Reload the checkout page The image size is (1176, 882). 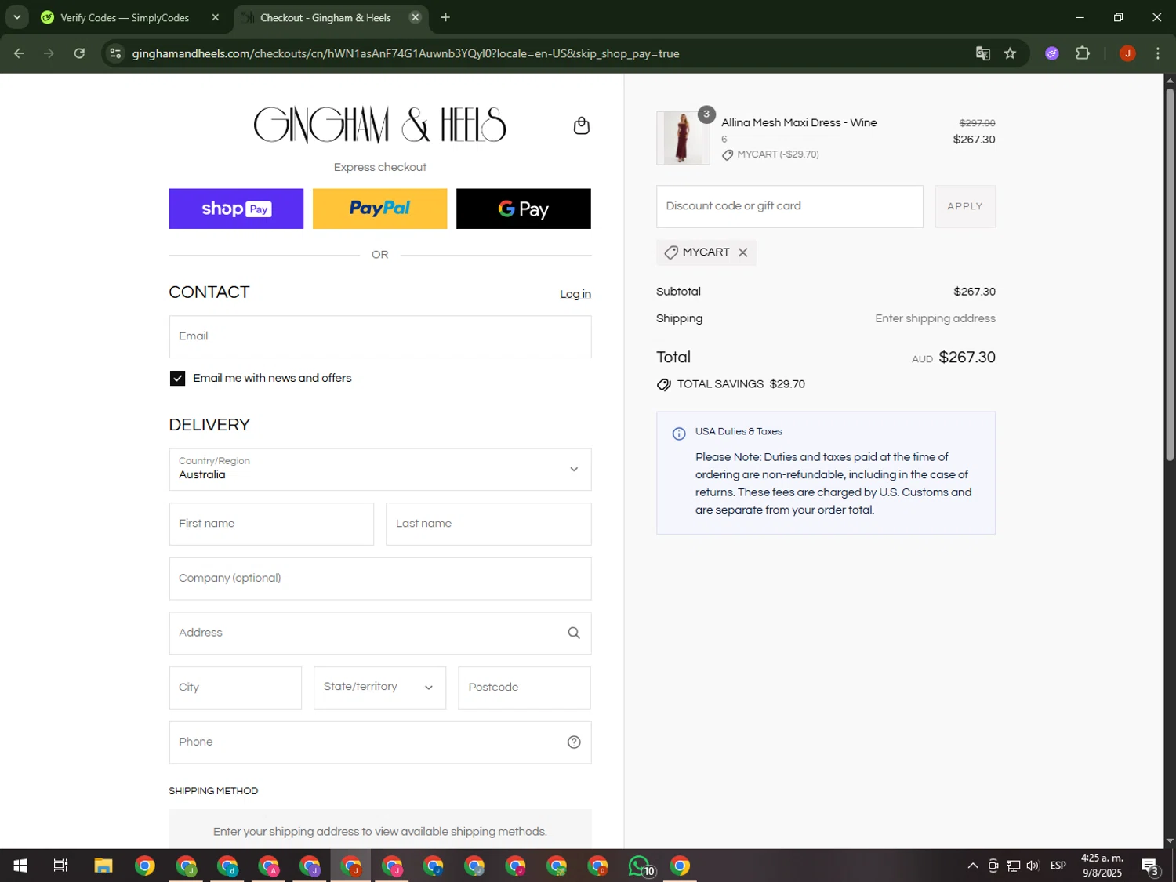tap(79, 53)
